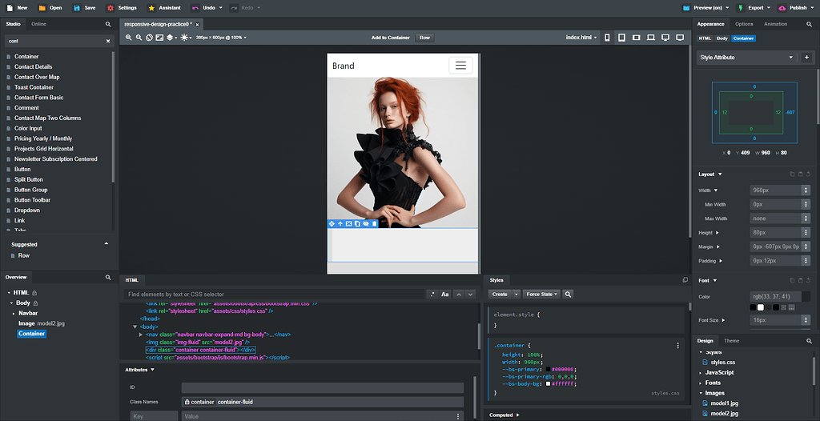Zoom out on the canvas
820x421 pixels.
(139, 38)
